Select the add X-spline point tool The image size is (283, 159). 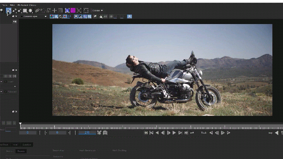15,11
